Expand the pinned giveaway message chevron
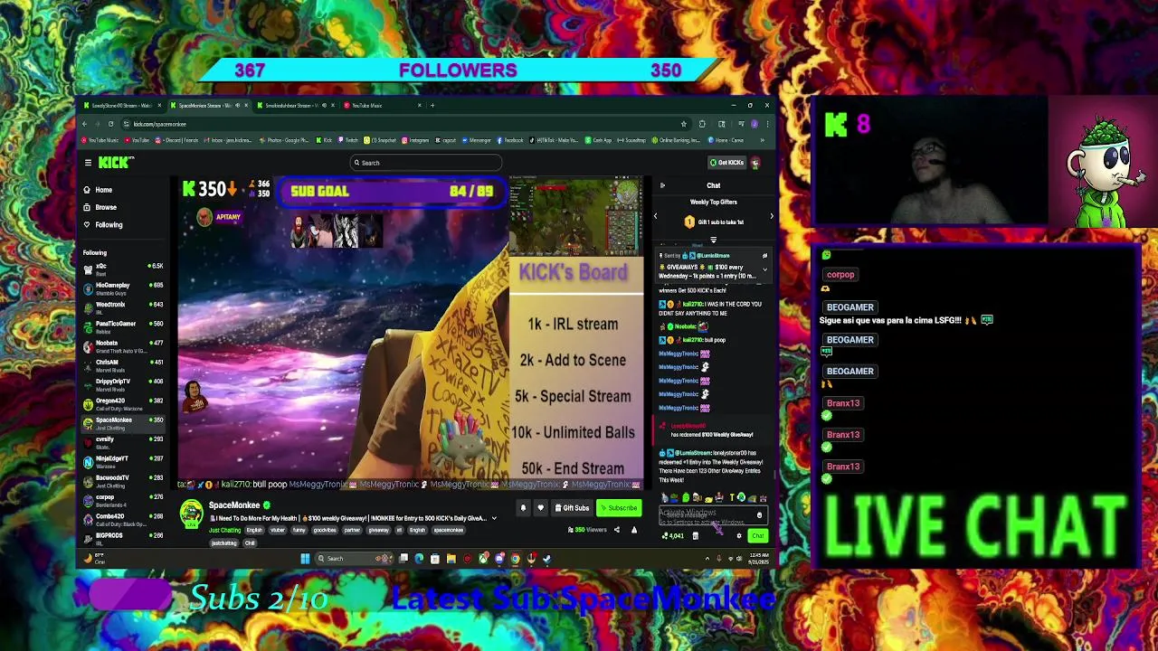Screen dimensions: 1158x651 click(764, 269)
